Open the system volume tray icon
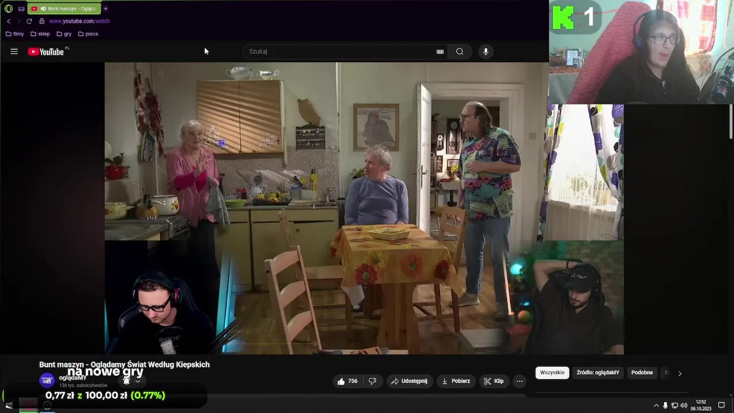 coord(684,406)
